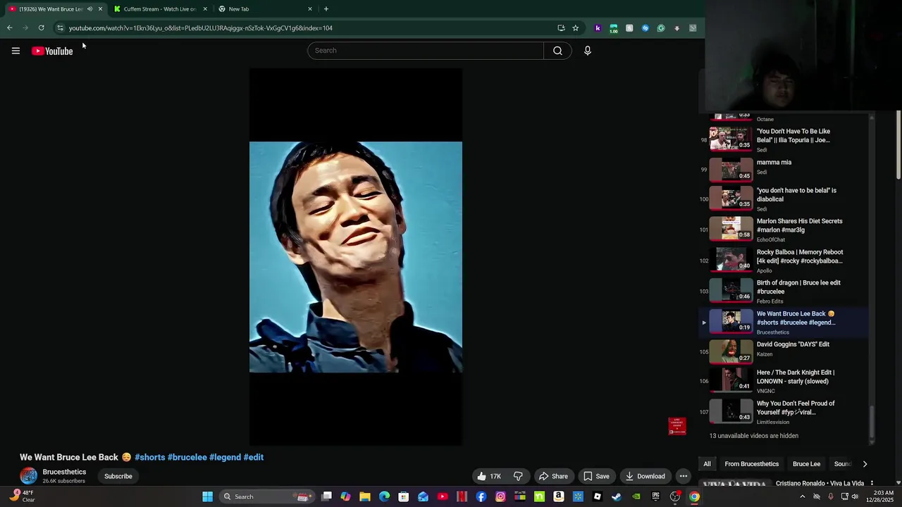Screen dimensions: 902x507
Task: Like the video with thumbs up
Action: click(x=489, y=476)
